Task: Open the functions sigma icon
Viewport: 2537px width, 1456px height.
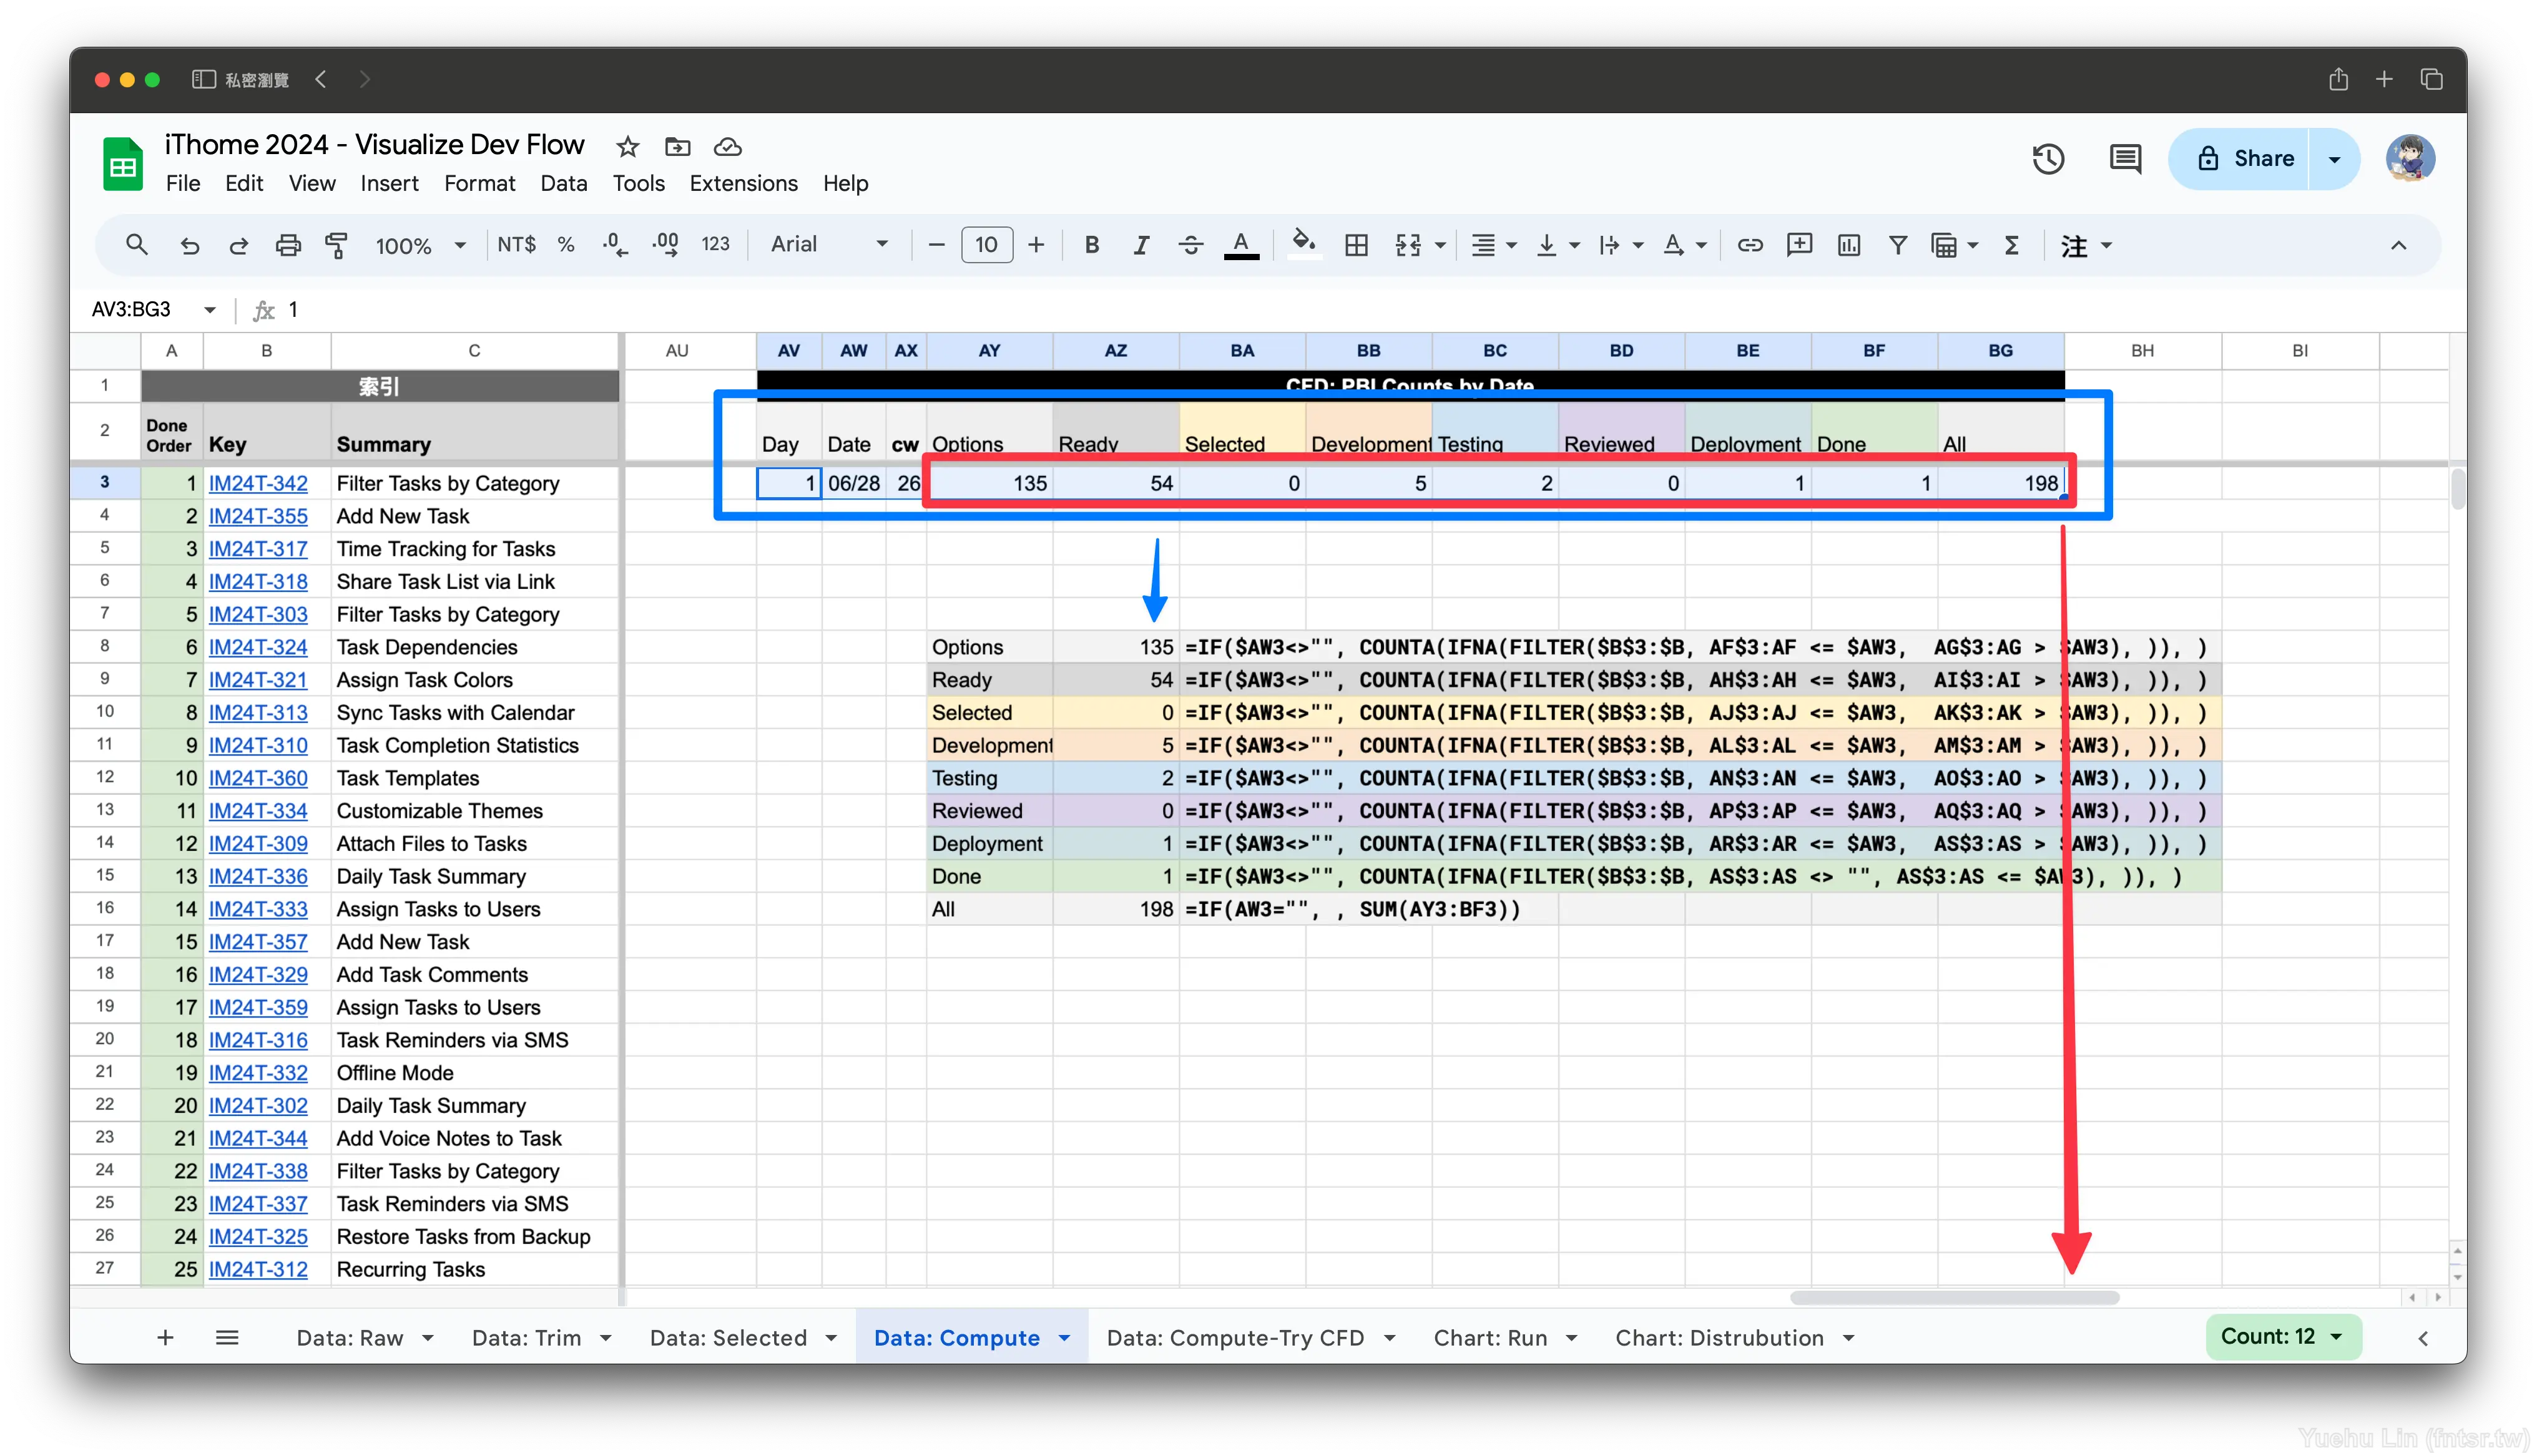Action: 2012,245
